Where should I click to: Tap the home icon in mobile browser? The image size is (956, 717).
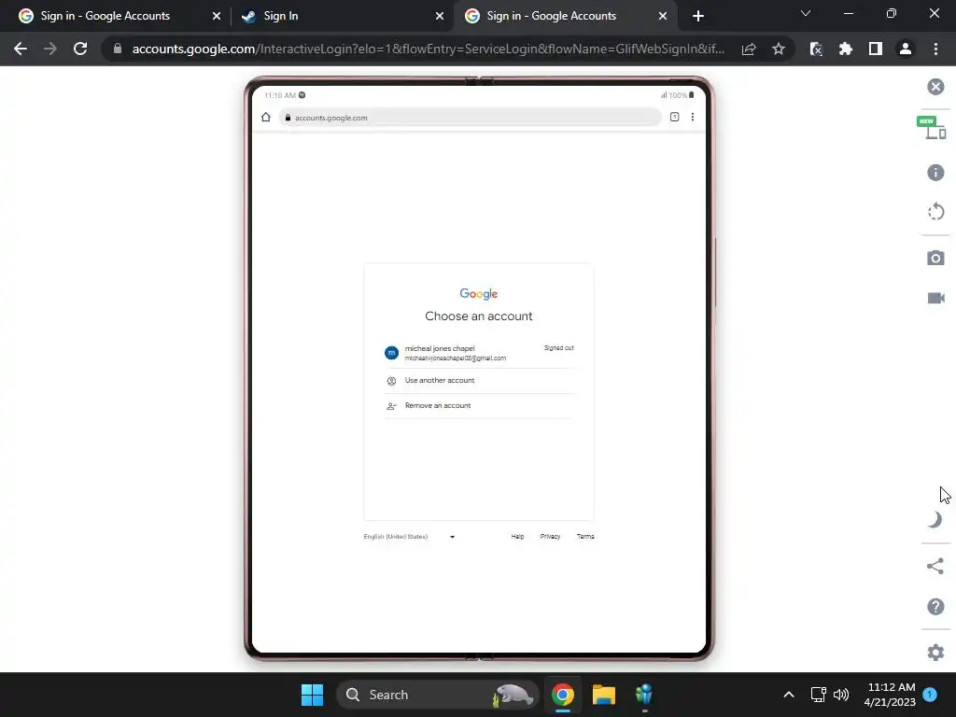266,117
